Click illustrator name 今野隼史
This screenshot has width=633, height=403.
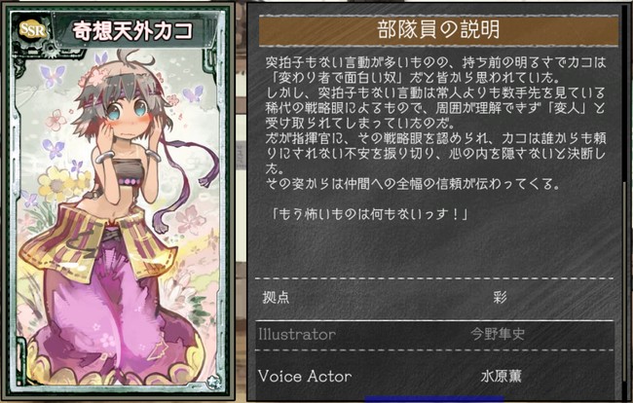pos(498,335)
